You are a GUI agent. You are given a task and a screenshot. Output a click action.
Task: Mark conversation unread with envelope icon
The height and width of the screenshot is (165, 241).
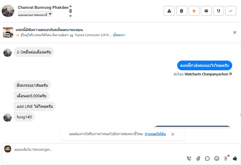coord(206,11)
